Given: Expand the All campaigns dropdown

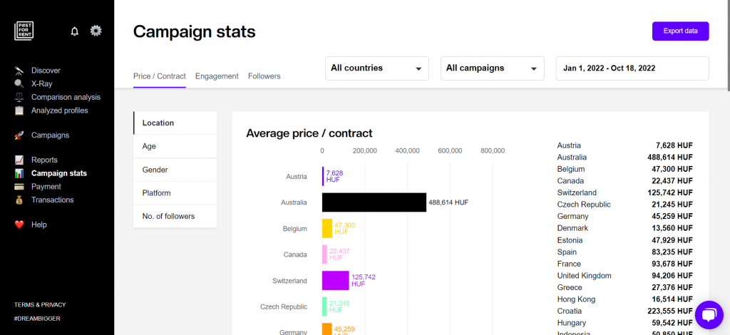Looking at the screenshot, I should pyautogui.click(x=493, y=68).
